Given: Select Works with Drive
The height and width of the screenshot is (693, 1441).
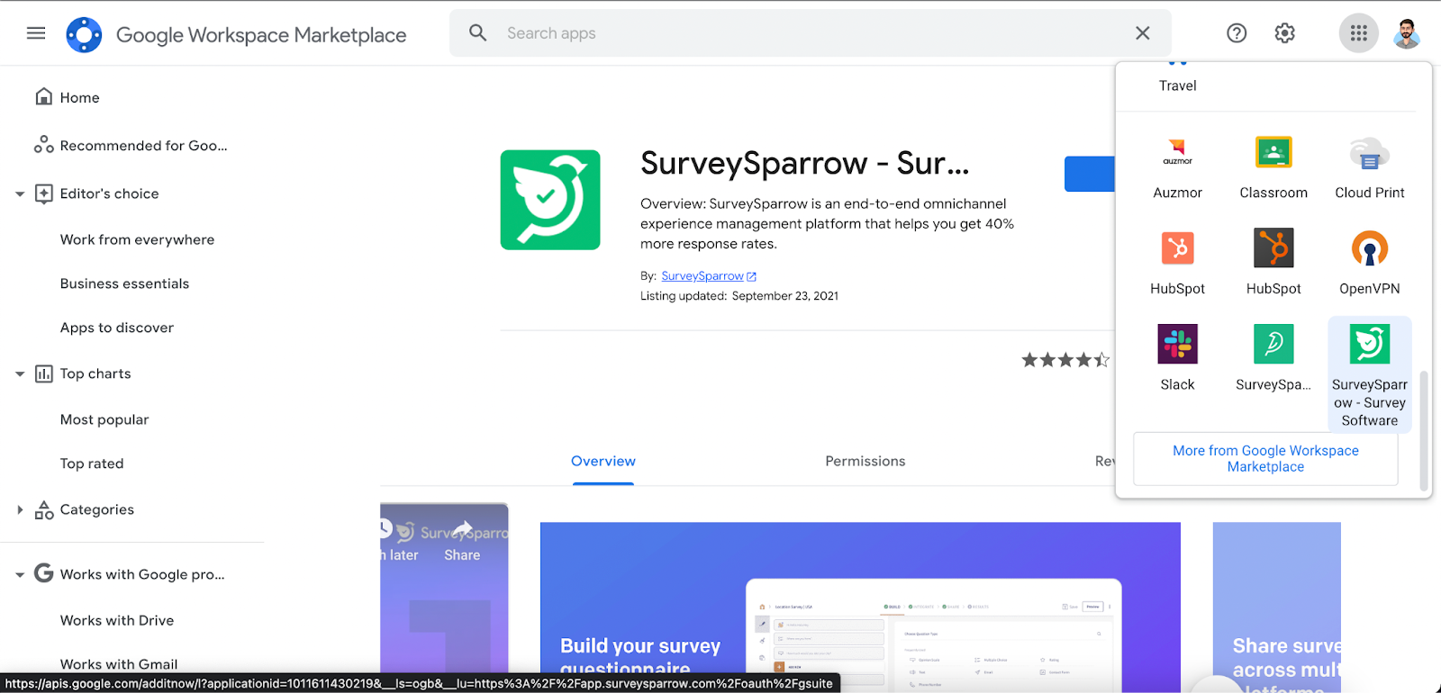Looking at the screenshot, I should [117, 620].
